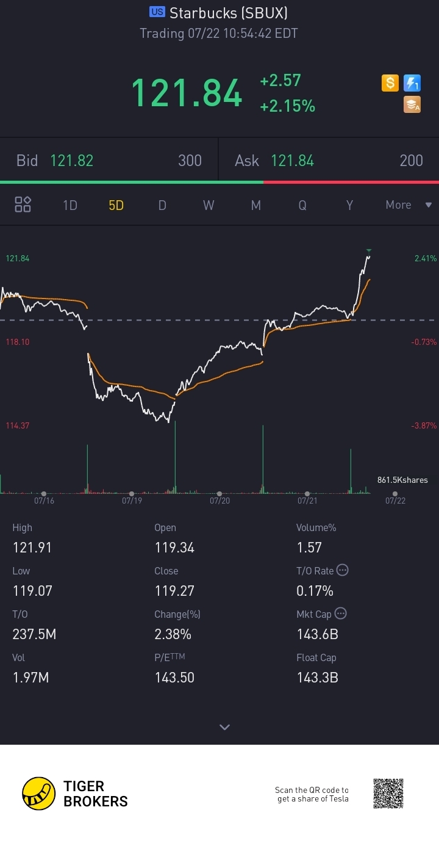Image resolution: width=439 pixels, height=843 pixels.
Task: Tap the 114.37 price axis label
Action: 18,425
